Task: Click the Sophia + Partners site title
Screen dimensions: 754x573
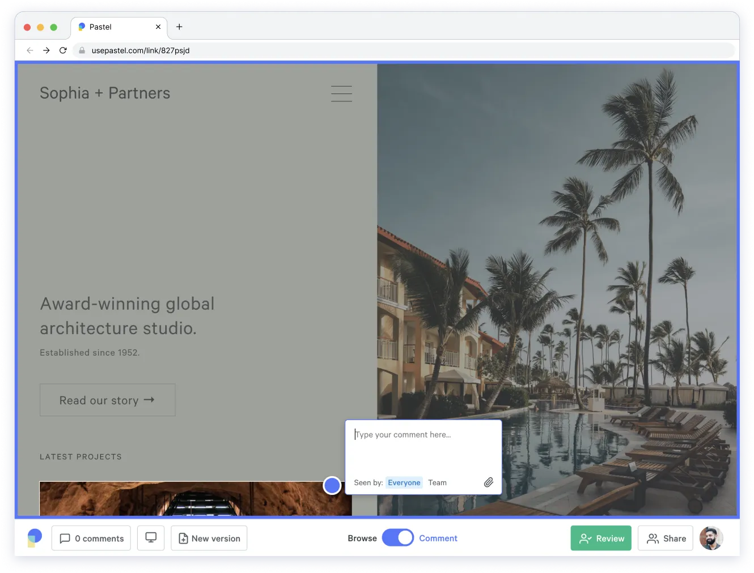Action: click(x=105, y=93)
